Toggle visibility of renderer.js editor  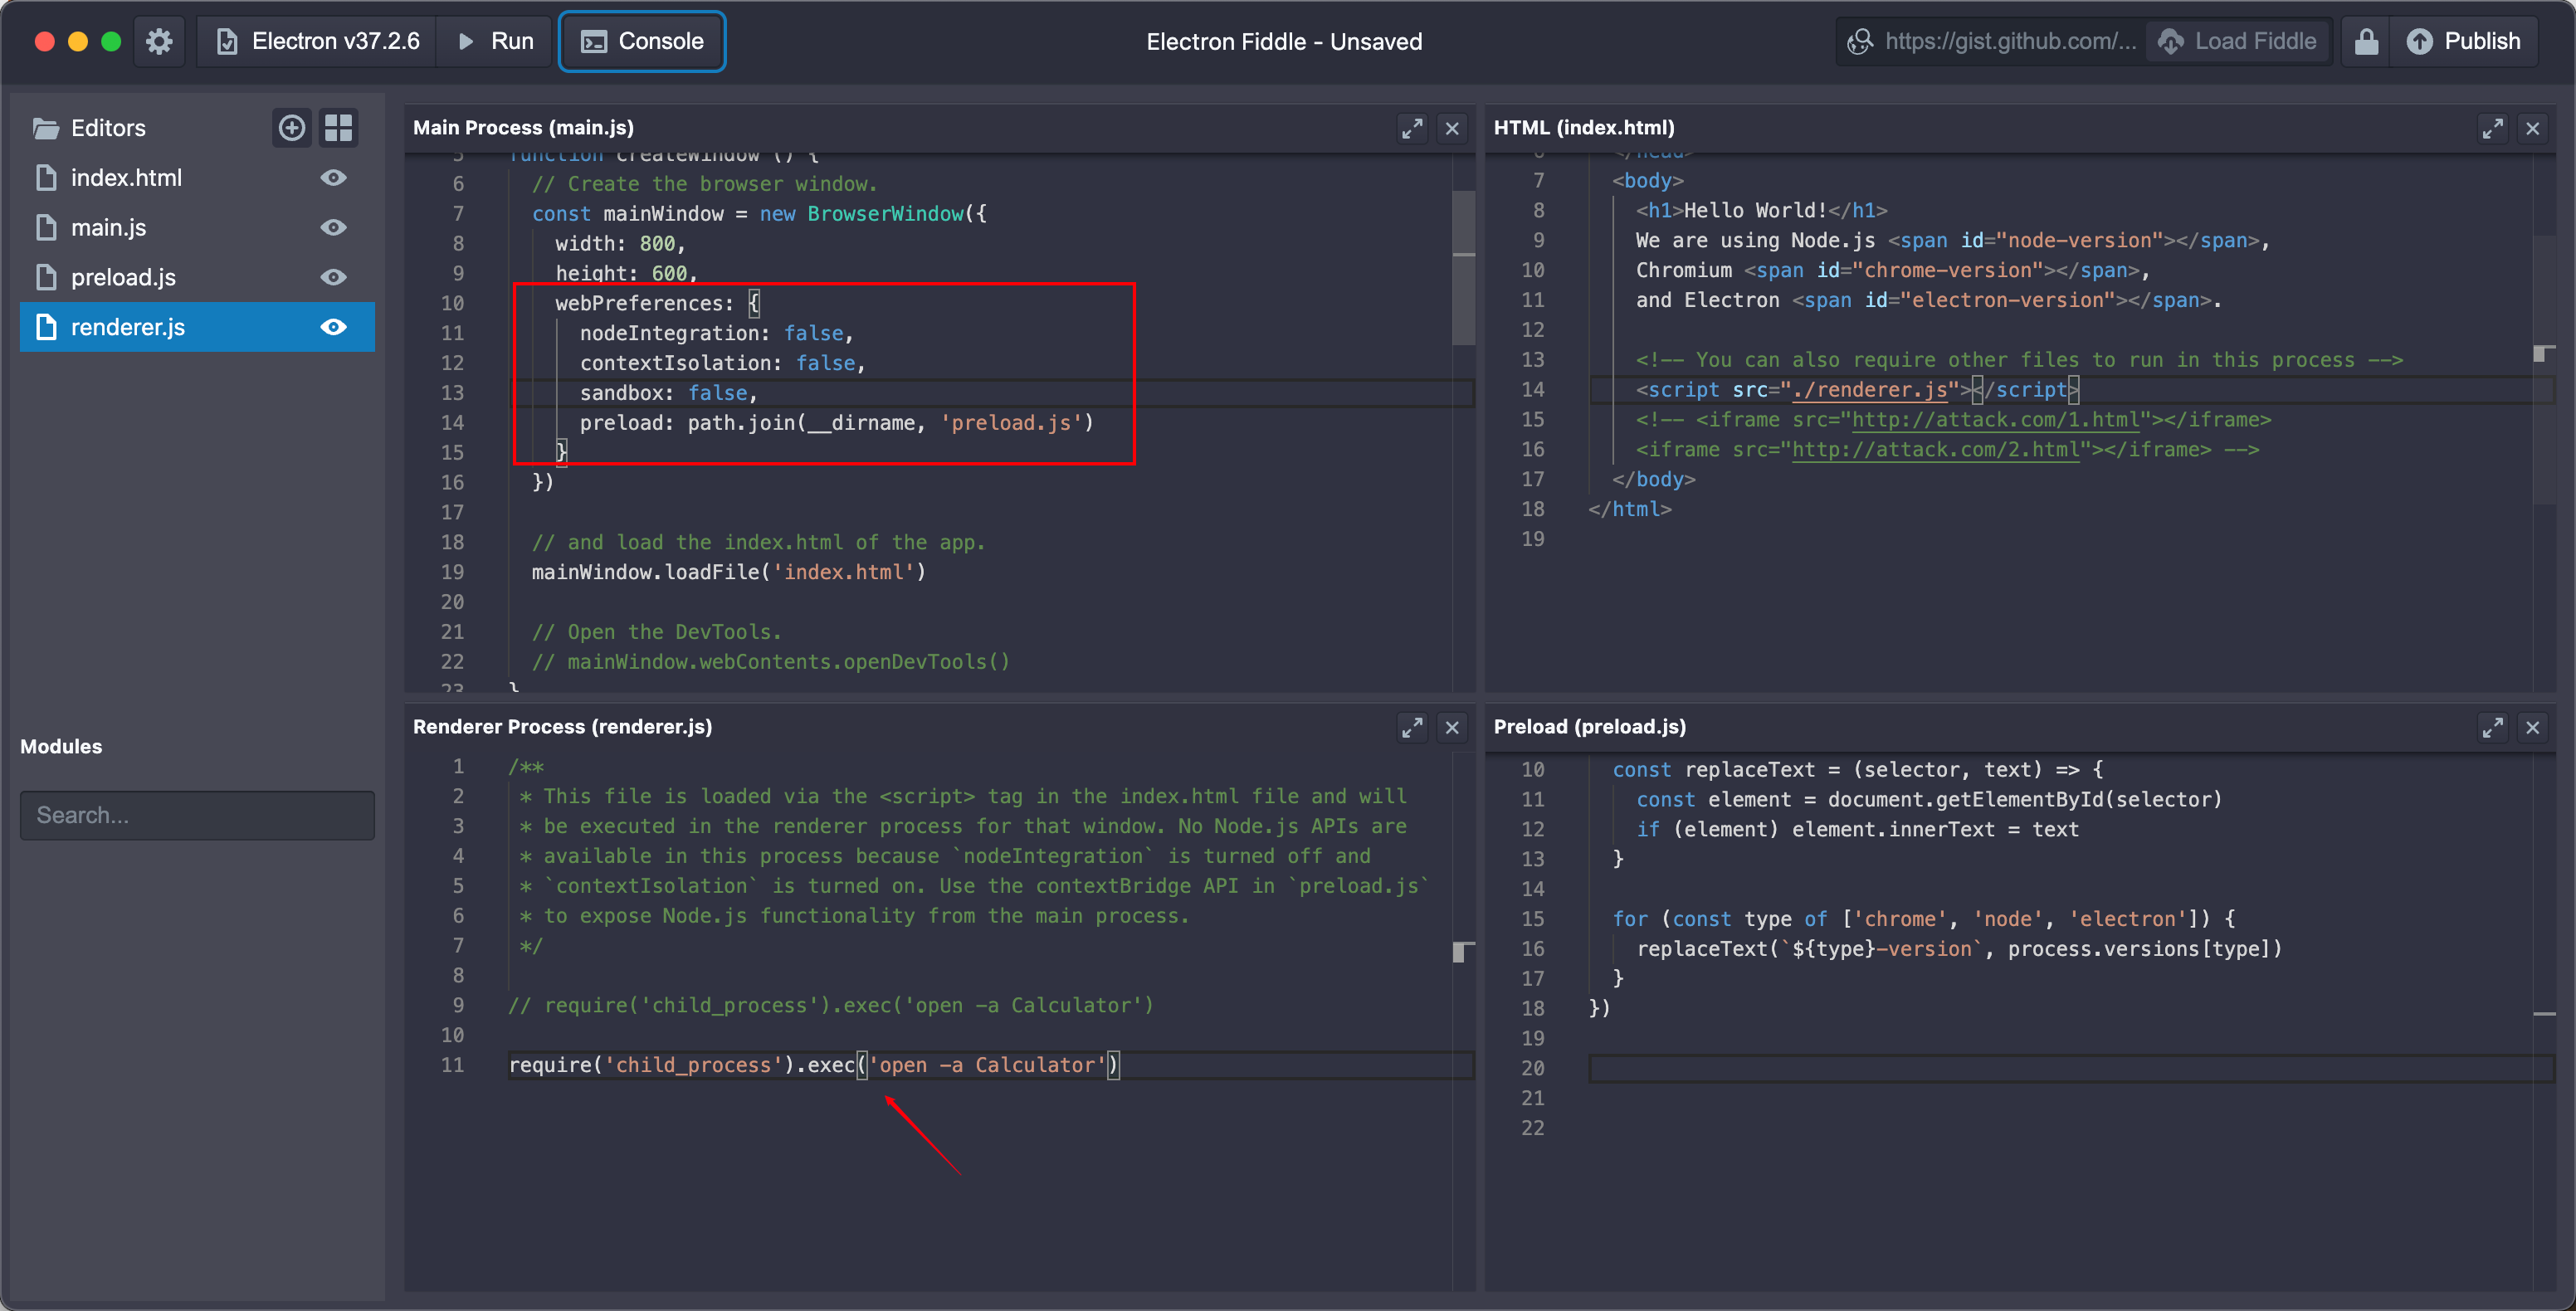pos(333,327)
